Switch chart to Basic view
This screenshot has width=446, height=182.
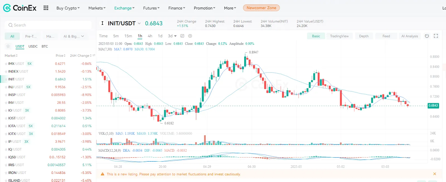316,36
